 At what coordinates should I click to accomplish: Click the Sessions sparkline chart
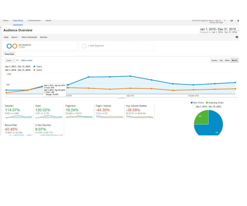[18, 117]
